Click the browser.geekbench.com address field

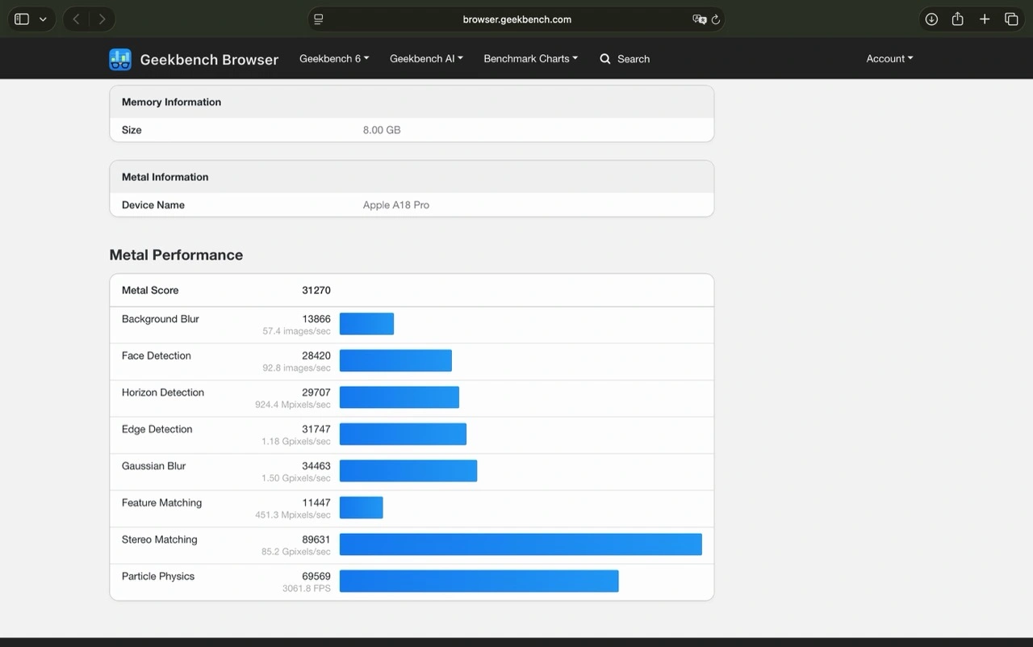click(x=516, y=19)
